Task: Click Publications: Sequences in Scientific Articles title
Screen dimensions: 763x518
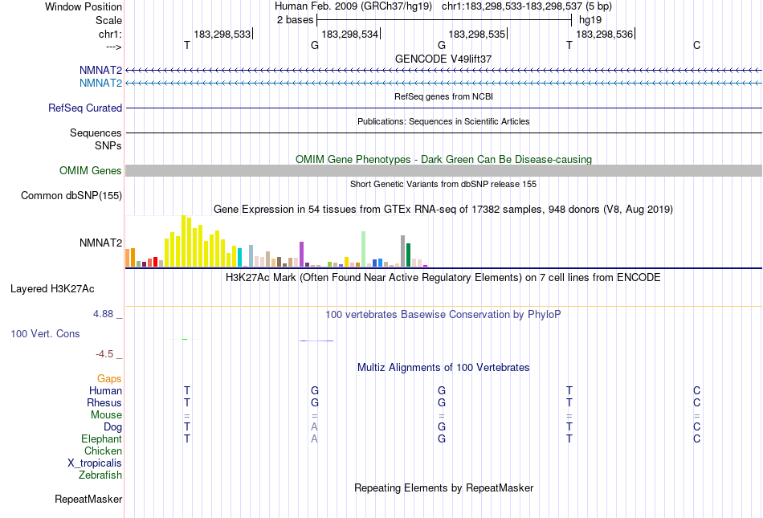Action: (443, 121)
